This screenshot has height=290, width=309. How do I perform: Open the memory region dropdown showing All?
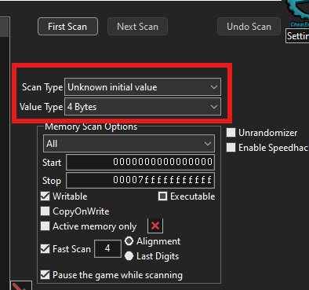(129, 144)
